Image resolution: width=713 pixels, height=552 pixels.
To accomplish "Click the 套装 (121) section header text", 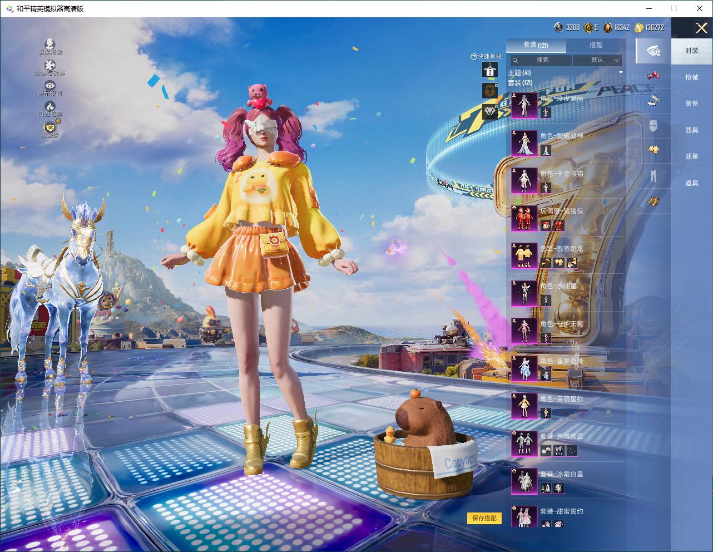I will point(520,82).
